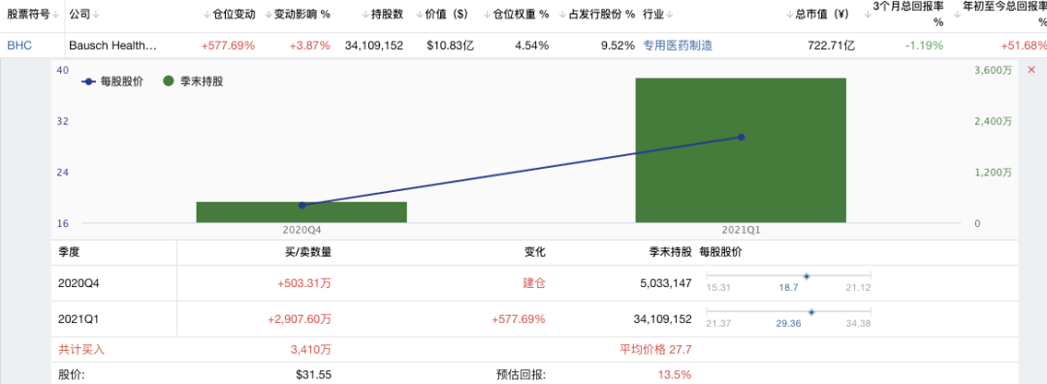Open 专用医药制造 industry link

coord(678,47)
